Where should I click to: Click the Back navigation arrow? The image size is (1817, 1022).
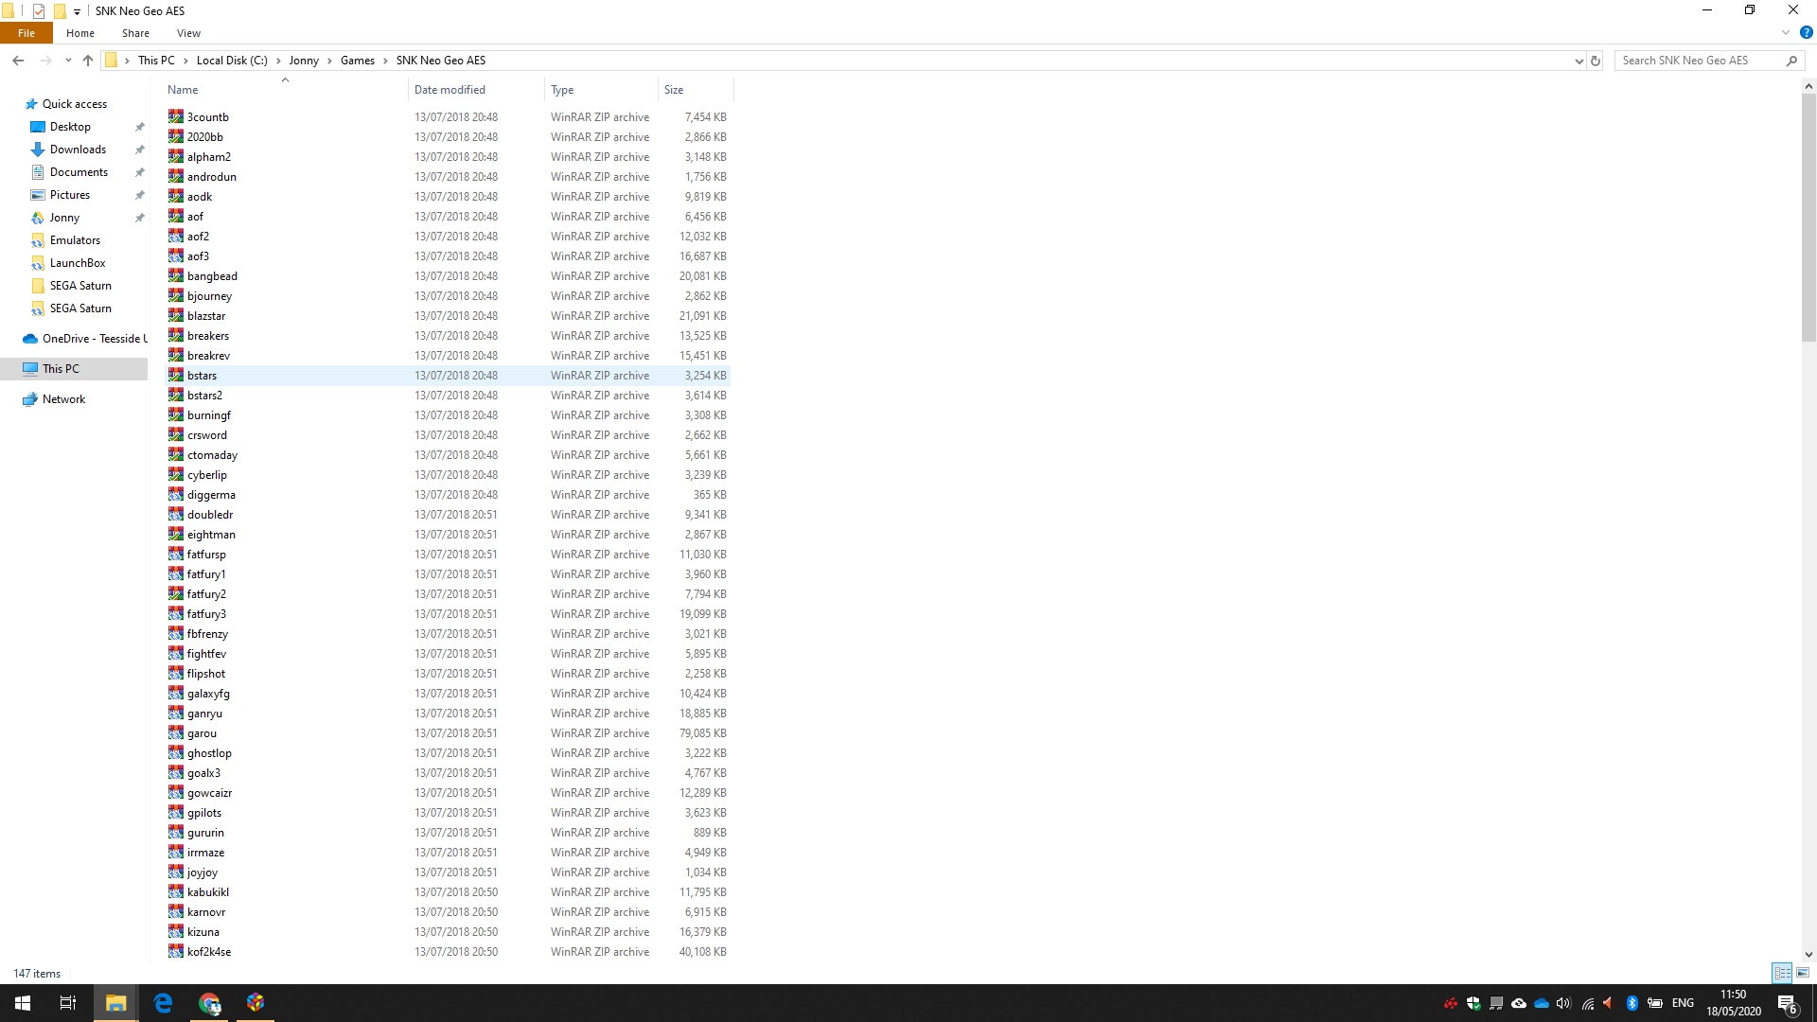point(18,61)
